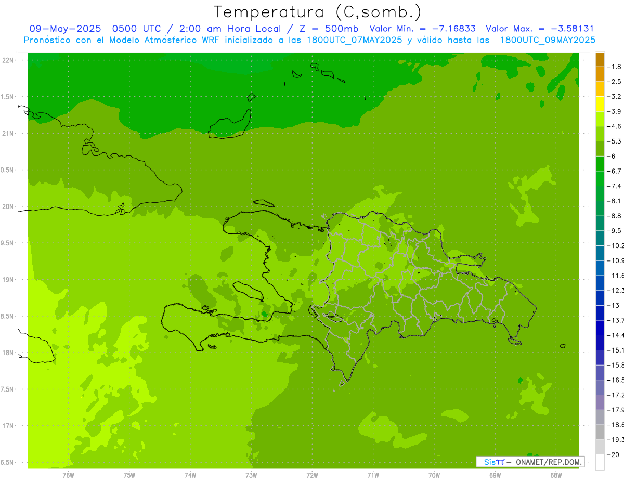Click the 76W longitude axis label
This screenshot has height=482, width=624.
point(68,475)
